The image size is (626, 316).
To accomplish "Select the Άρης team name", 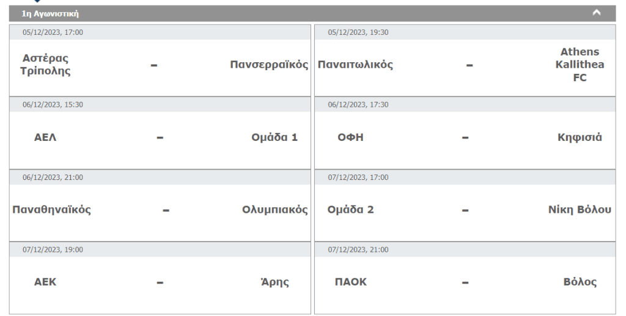I will click(274, 282).
